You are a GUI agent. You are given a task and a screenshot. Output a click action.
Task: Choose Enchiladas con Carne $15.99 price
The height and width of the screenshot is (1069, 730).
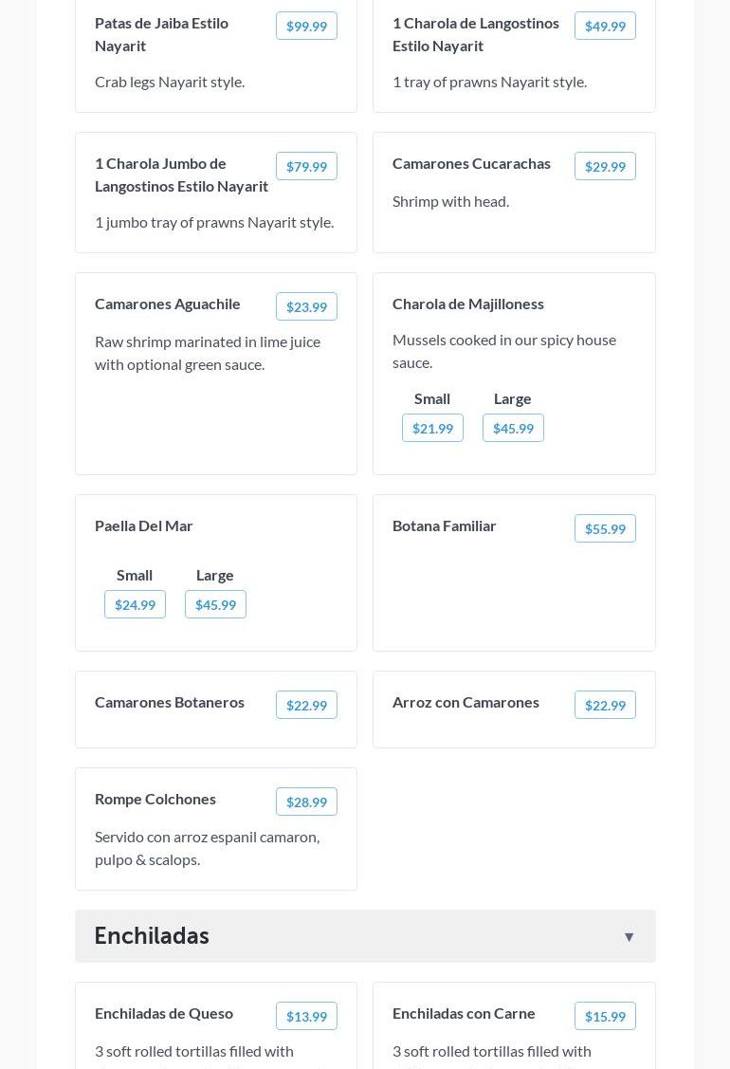[x=605, y=1016]
